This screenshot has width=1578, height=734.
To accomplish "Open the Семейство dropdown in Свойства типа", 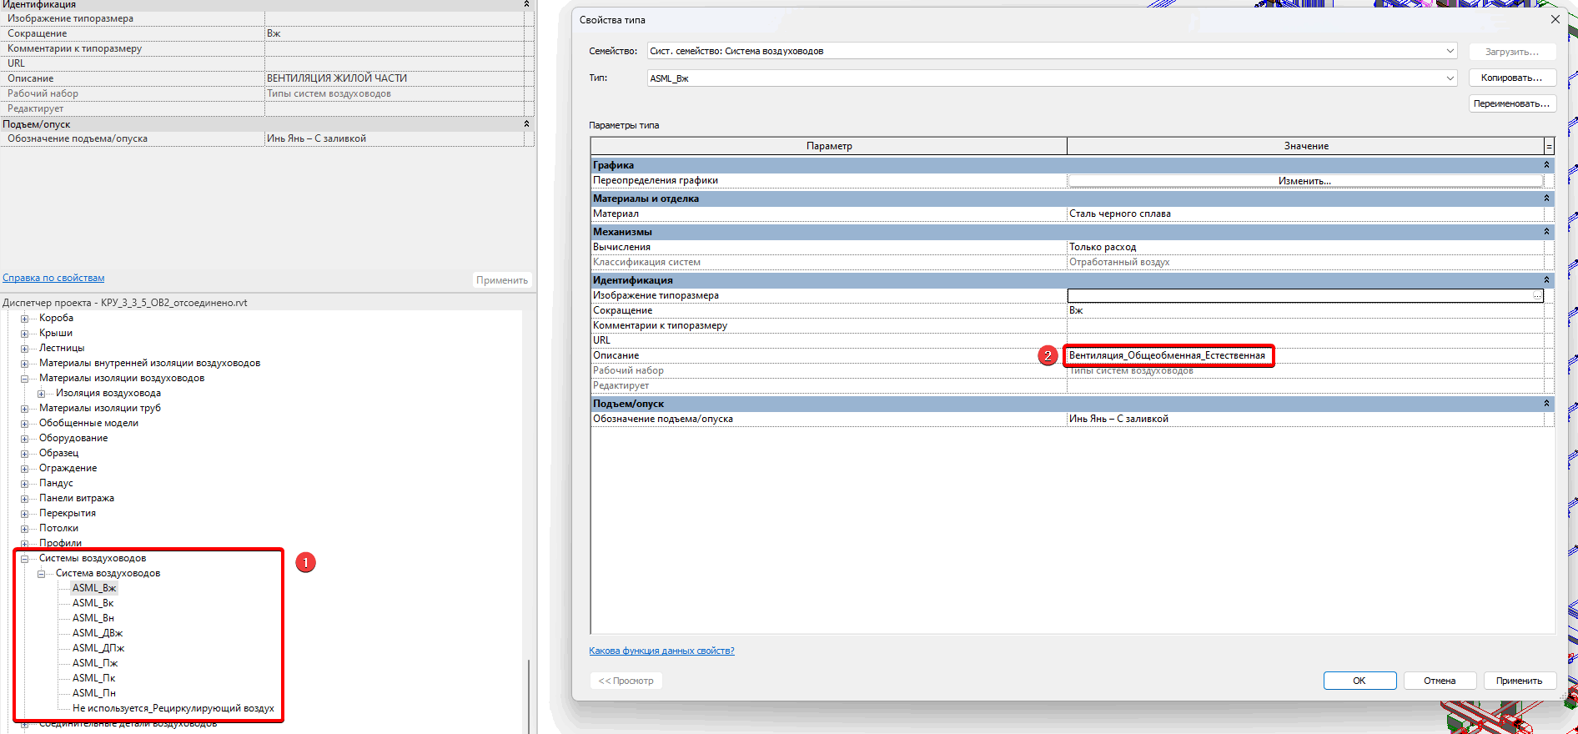I will 1053,51.
